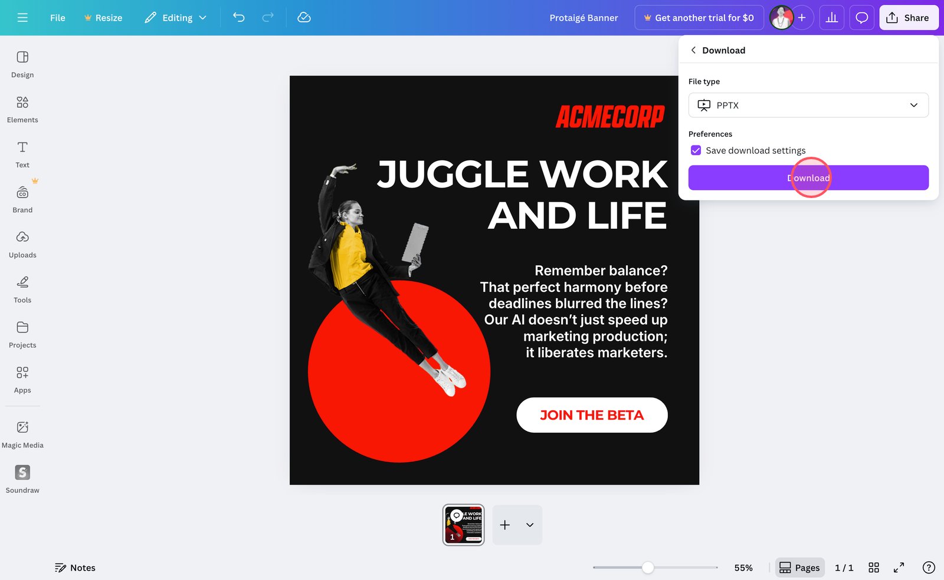Go back from Download panel
Viewport: 944px width, 580px height.
(693, 50)
